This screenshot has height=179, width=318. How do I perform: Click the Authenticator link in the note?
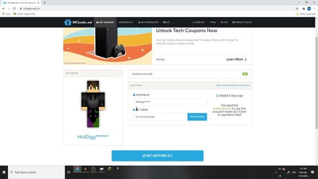[x=222, y=108]
